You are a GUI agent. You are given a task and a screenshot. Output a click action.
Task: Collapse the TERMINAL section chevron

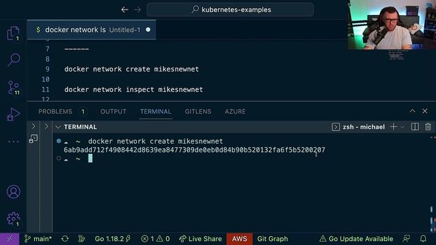point(58,127)
